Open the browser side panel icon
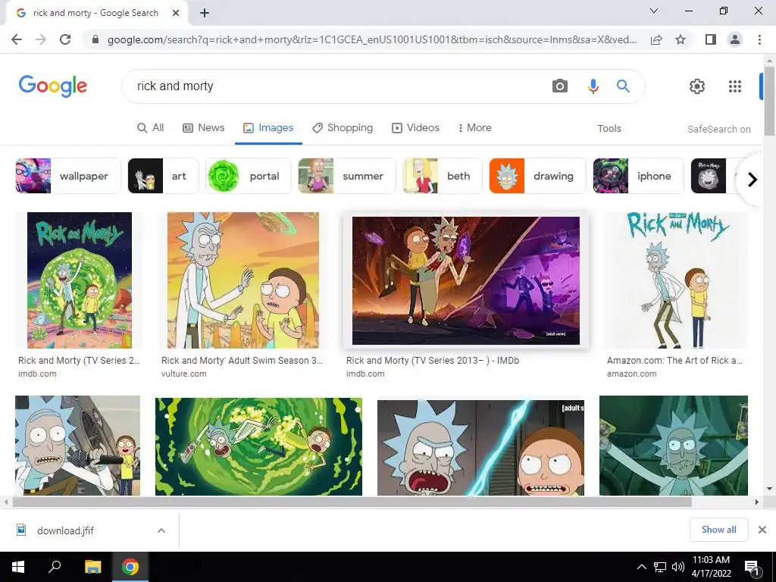This screenshot has width=776, height=582. 711,39
